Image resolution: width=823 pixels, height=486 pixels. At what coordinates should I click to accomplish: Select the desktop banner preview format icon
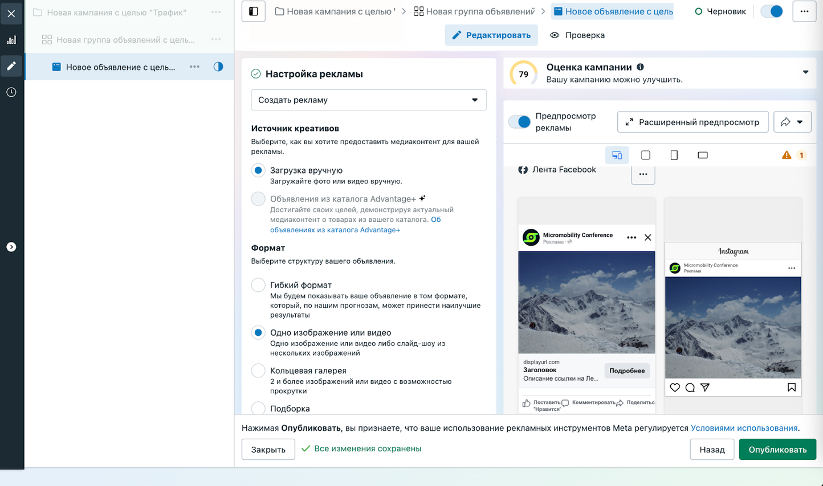point(702,154)
